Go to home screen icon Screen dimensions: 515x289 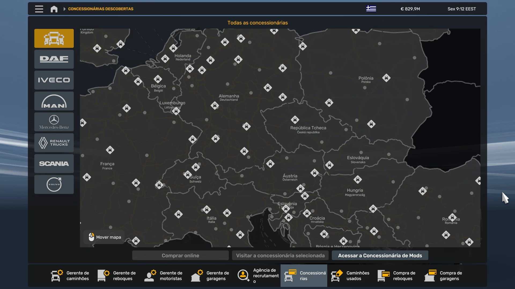click(54, 9)
